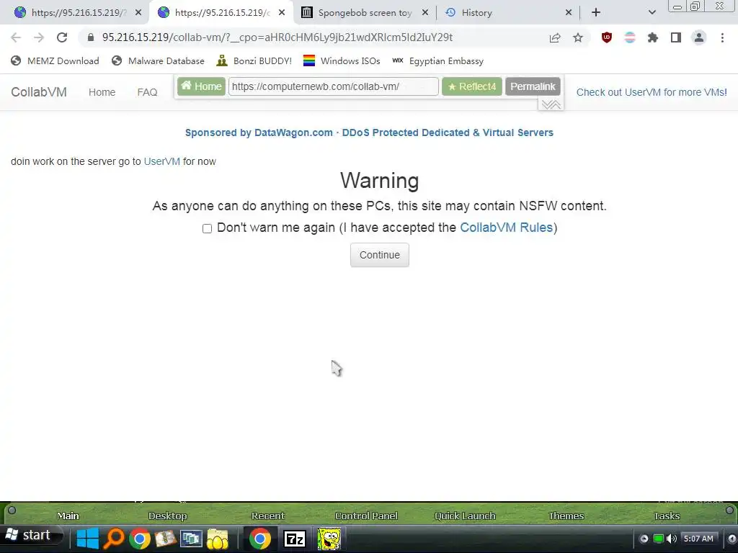The width and height of the screenshot is (738, 553).
Task: Click the browser back arrow
Action: [x=16, y=37]
